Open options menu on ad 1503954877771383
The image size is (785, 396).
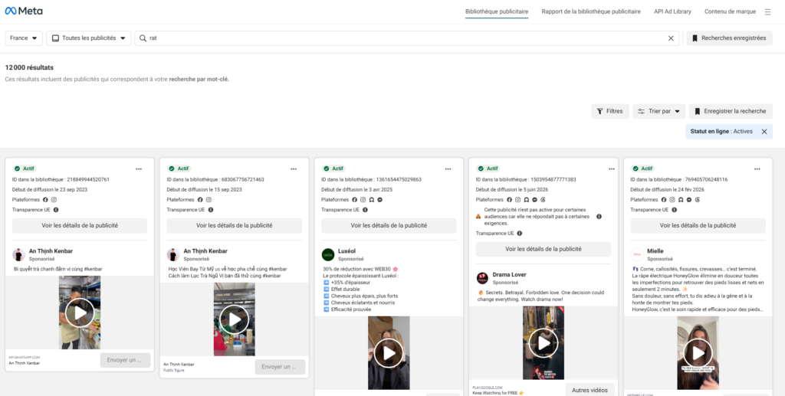pos(611,169)
